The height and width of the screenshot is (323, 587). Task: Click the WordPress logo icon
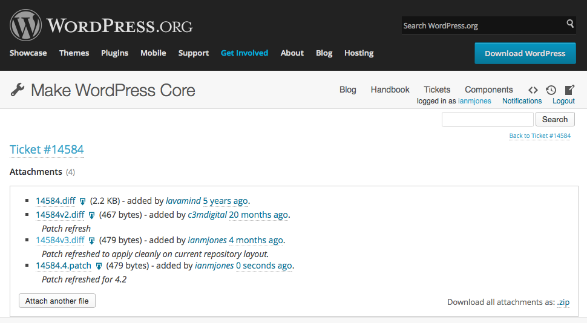click(25, 25)
